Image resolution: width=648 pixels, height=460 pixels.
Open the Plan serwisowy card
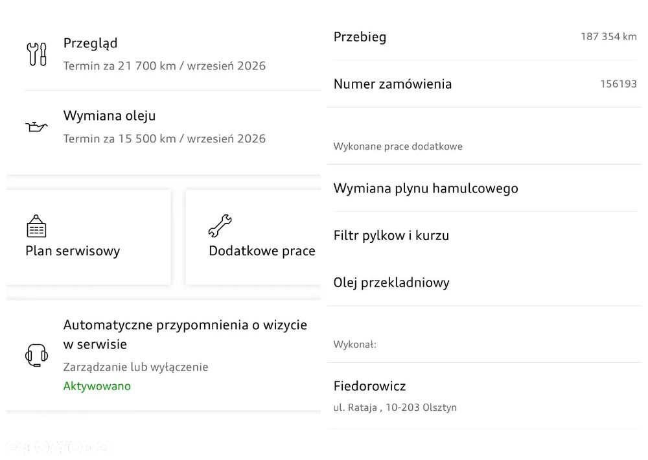[x=88, y=238]
